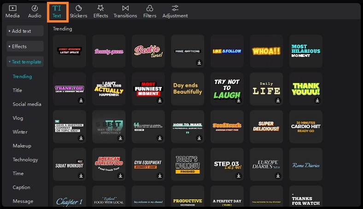Select the Social media category
The height and width of the screenshot is (209, 363).
(27, 104)
